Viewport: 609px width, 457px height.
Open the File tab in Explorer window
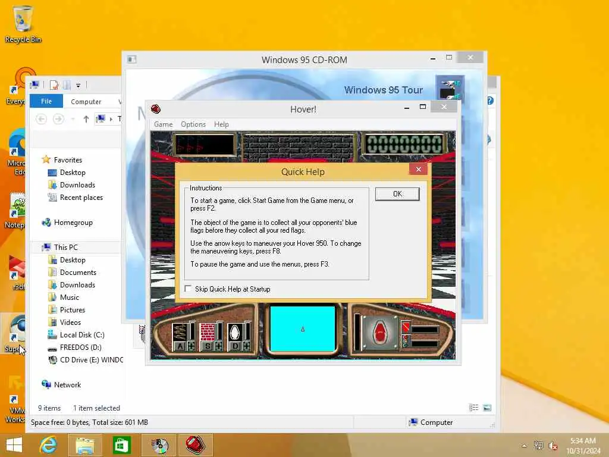pos(46,101)
